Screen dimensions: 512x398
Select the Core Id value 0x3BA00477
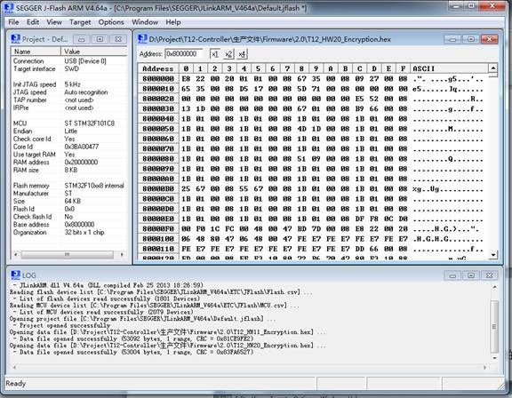pyautogui.click(x=81, y=147)
